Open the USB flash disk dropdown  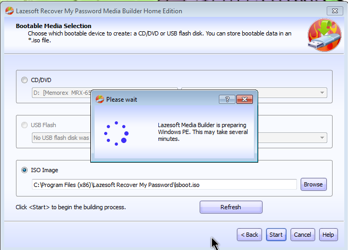click(62, 138)
